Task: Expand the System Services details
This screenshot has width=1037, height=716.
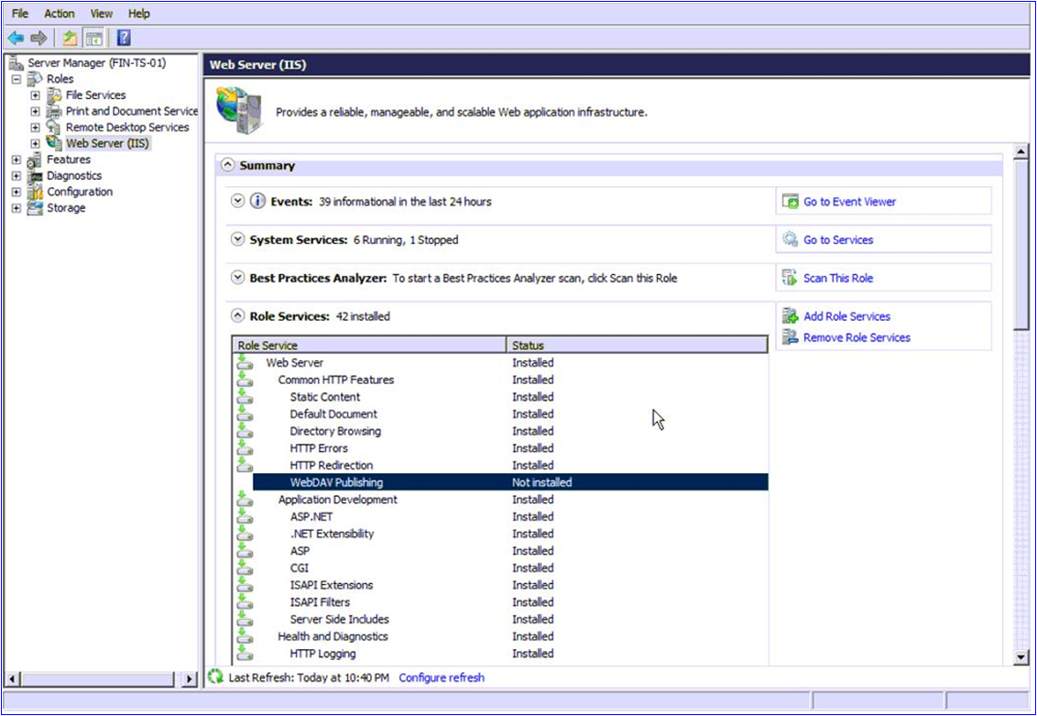Action: click(239, 239)
